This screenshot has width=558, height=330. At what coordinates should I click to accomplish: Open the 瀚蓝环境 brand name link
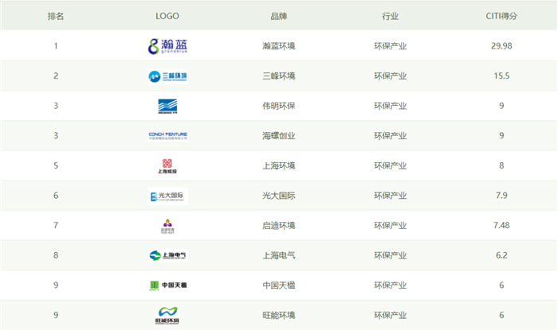pyautogui.click(x=279, y=46)
